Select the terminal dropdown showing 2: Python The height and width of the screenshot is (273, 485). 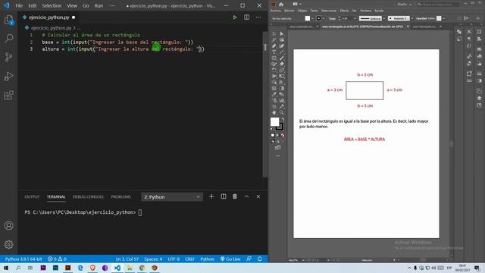point(172,197)
